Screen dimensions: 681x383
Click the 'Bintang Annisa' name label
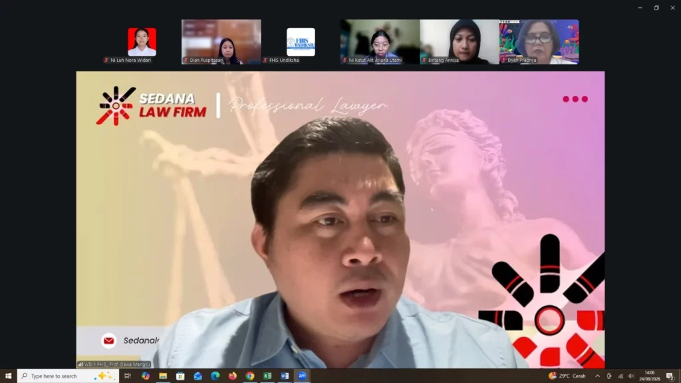click(x=443, y=61)
